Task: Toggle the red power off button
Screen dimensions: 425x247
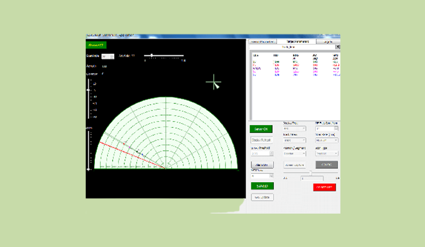Action: click(324, 187)
